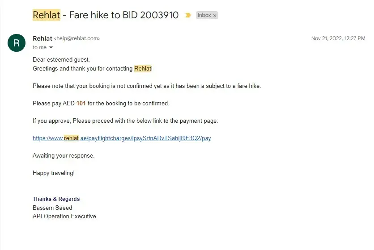Click the "Dear esteemed guest" line
This screenshot has height=250, width=374.
point(61,60)
